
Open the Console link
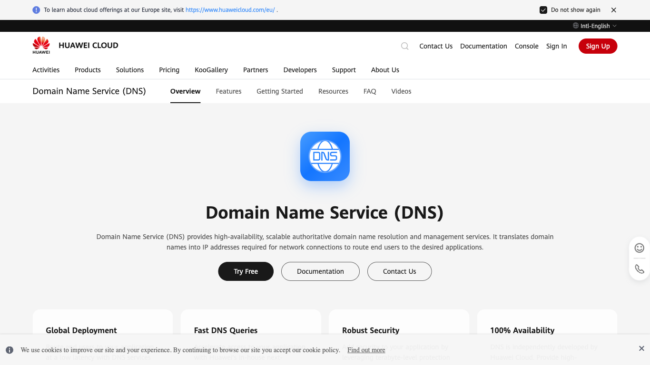tap(527, 46)
